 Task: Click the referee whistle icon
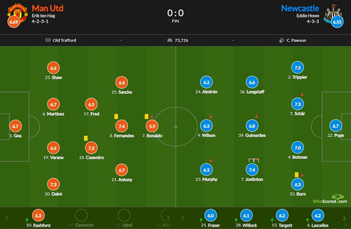[x=281, y=40]
